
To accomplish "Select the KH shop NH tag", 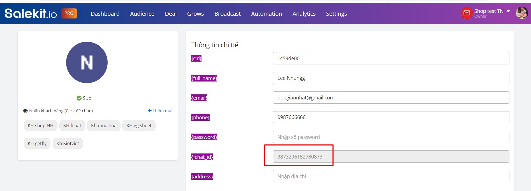I will [x=41, y=125].
